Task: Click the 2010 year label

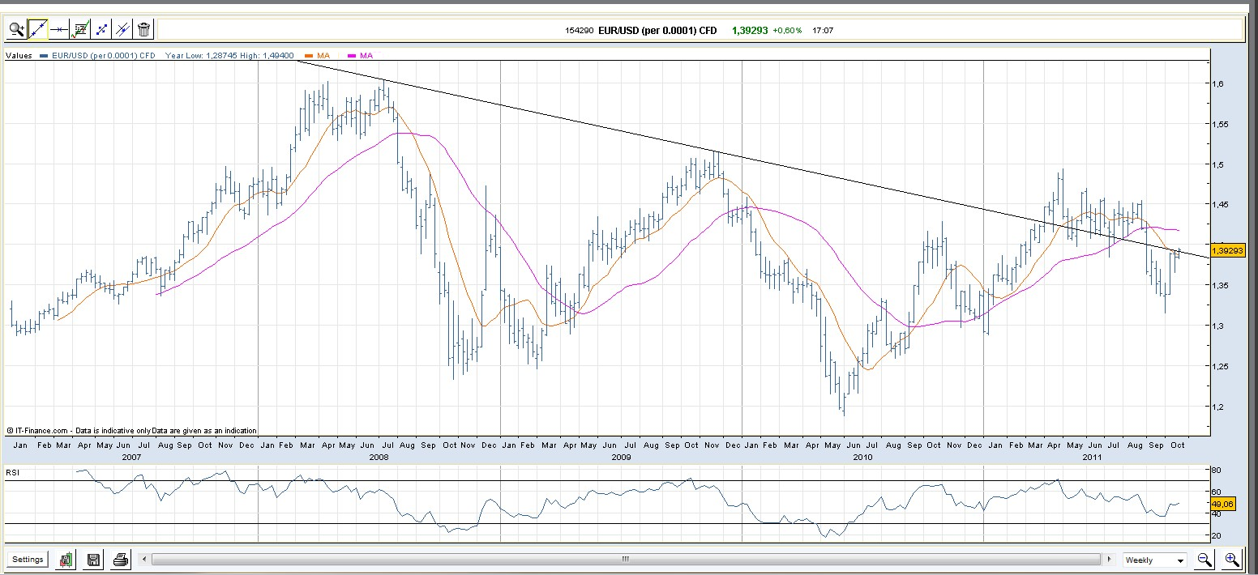Action: point(862,458)
